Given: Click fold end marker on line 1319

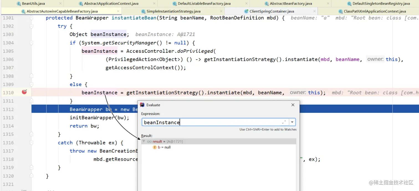Looking at the screenshot, I should [32, 167].
